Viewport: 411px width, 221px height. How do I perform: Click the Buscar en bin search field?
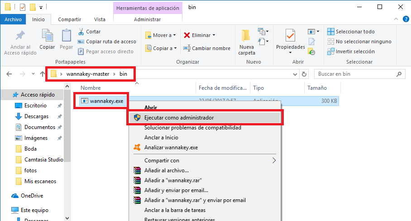click(359, 74)
